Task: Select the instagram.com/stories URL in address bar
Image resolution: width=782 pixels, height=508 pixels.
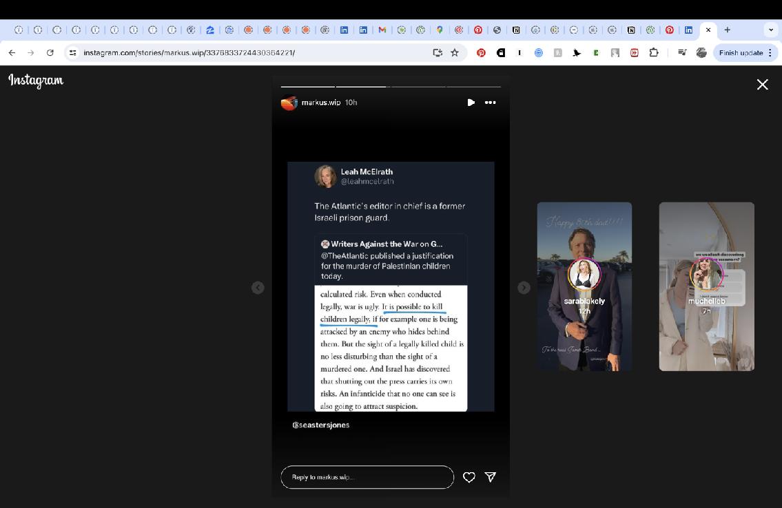Action: coord(189,53)
